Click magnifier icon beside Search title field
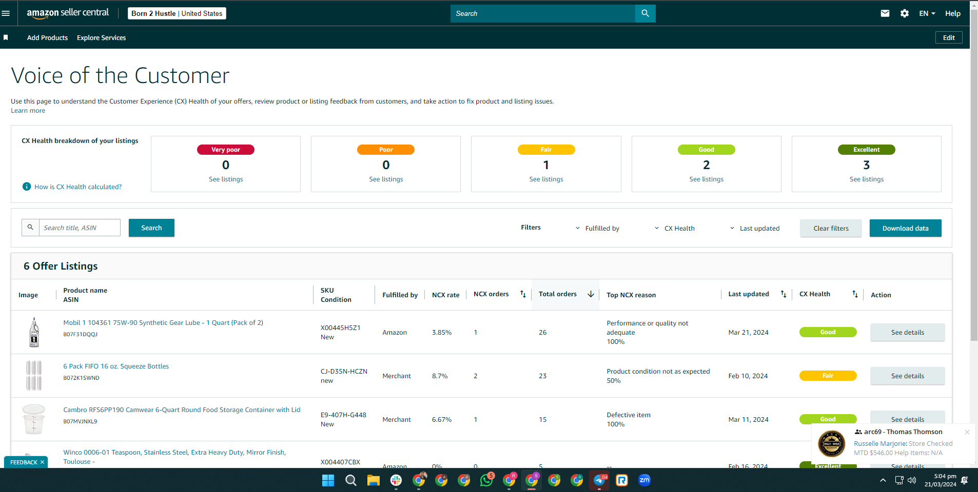This screenshot has width=978, height=492. tap(30, 228)
